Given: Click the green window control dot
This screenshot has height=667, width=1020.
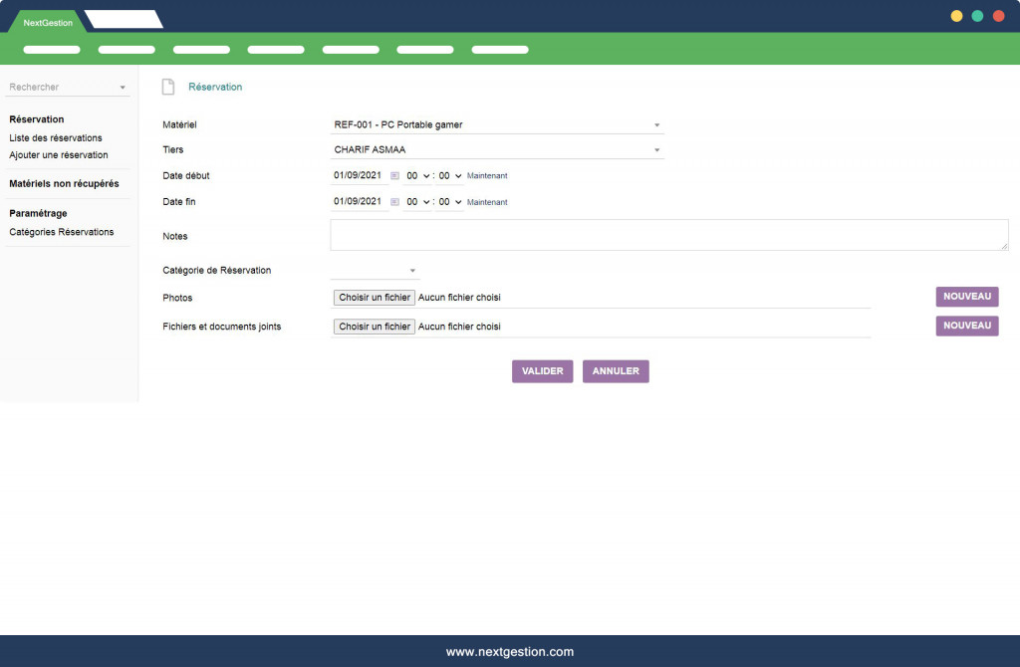Looking at the screenshot, I should tap(977, 16).
